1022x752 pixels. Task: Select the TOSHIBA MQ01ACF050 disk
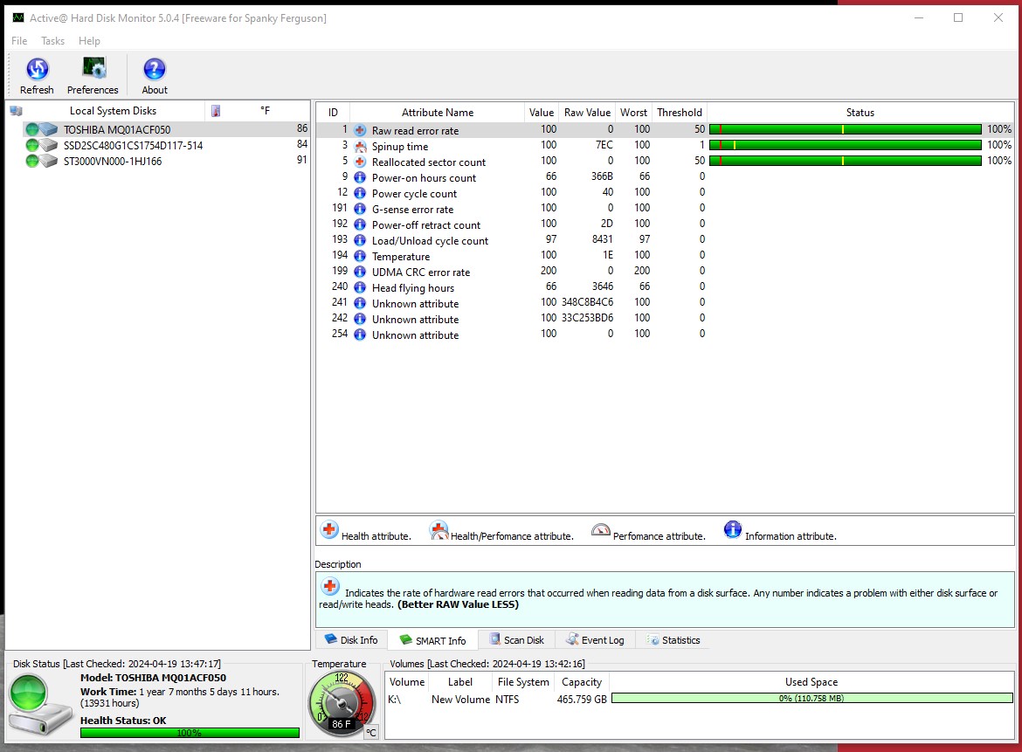click(x=116, y=129)
